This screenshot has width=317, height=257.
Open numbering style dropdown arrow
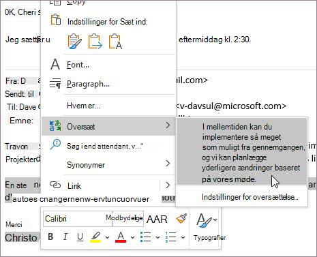pos(183,238)
